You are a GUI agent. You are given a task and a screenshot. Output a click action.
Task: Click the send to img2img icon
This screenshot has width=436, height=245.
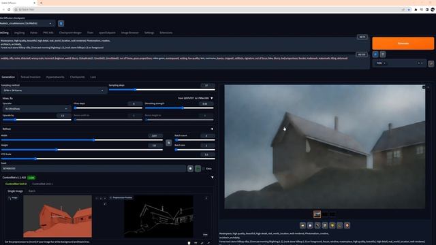click(x=325, y=225)
